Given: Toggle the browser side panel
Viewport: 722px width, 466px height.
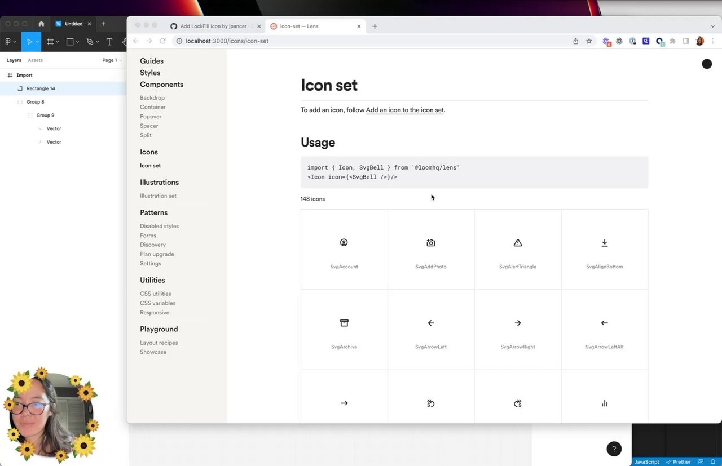Looking at the screenshot, I should point(686,41).
